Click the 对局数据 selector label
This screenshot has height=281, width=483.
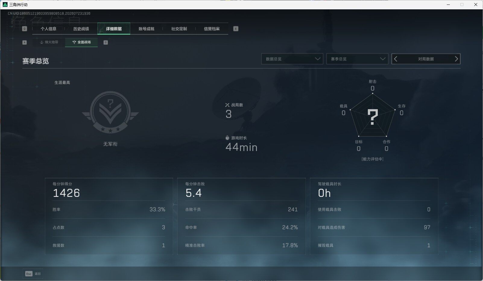coord(426,59)
